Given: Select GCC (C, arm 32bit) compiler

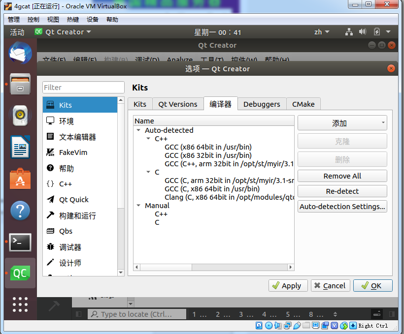Looking at the screenshot, I should coord(229,181).
